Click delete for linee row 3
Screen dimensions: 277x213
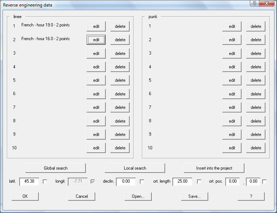(x=120, y=54)
